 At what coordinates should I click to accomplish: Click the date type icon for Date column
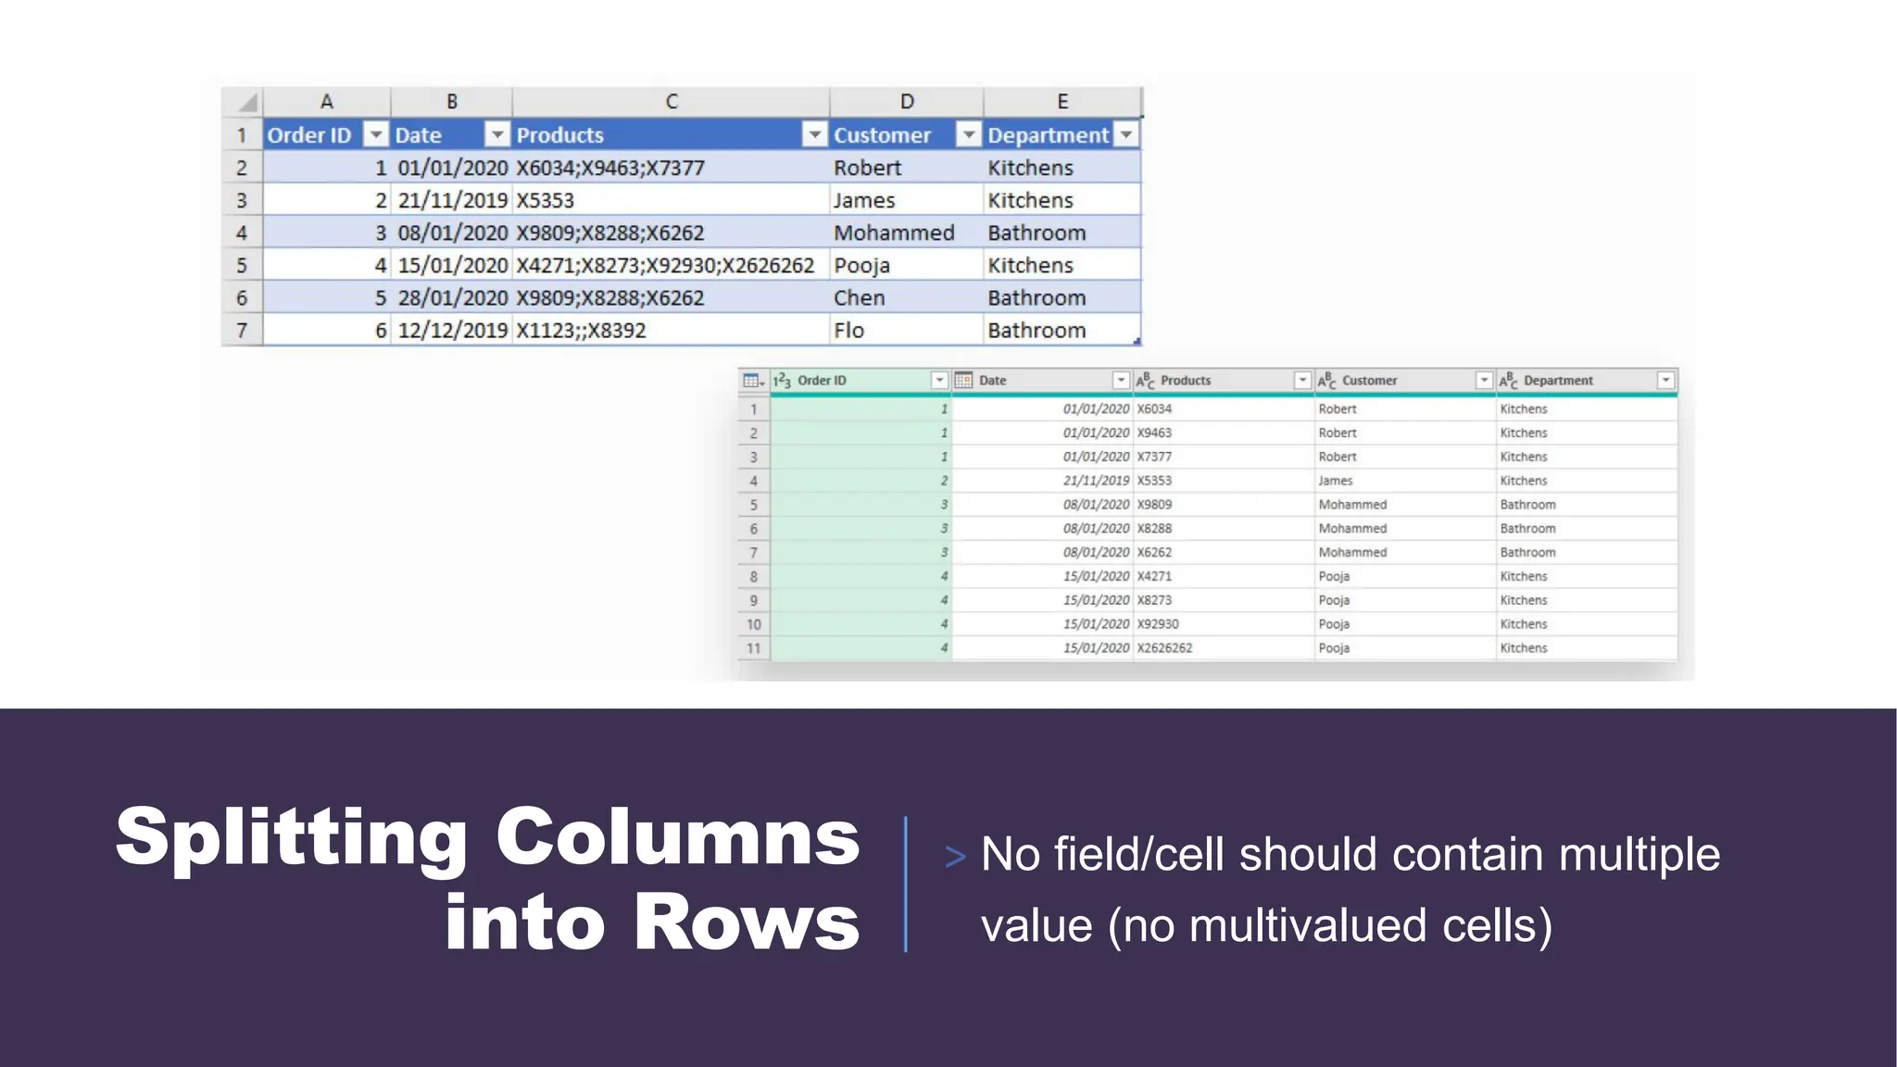tap(963, 381)
